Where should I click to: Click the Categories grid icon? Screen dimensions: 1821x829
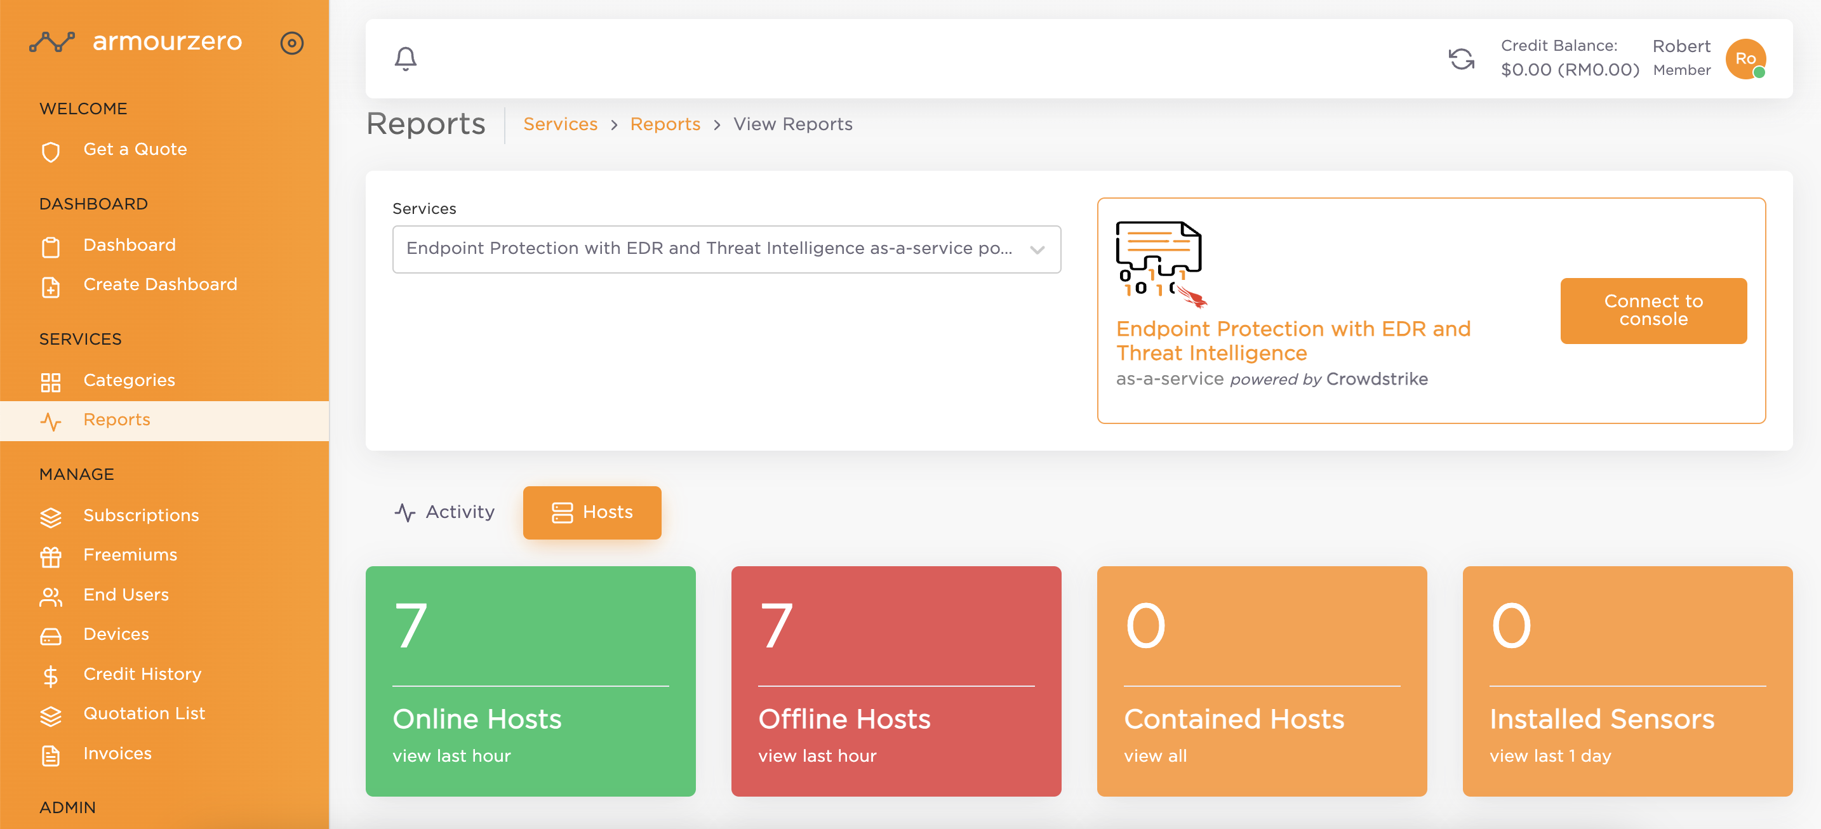point(51,382)
